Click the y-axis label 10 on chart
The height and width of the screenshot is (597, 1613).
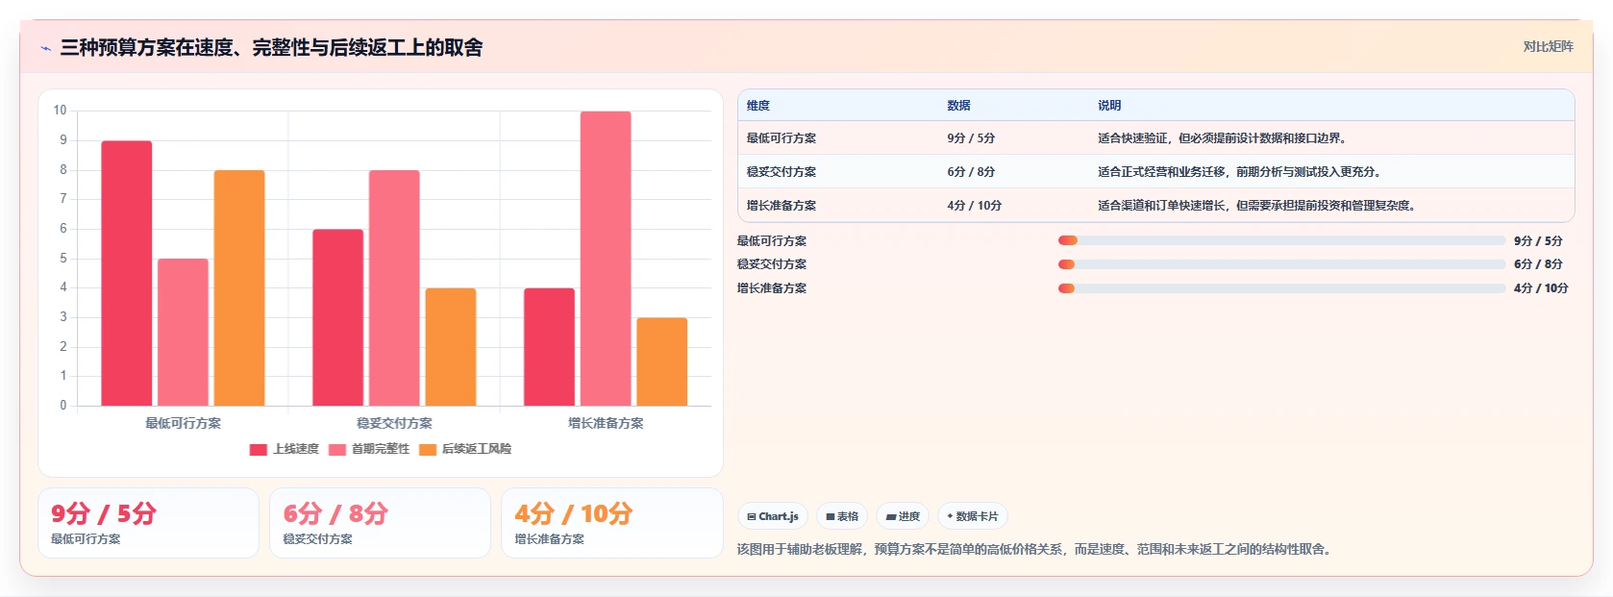[x=60, y=111]
